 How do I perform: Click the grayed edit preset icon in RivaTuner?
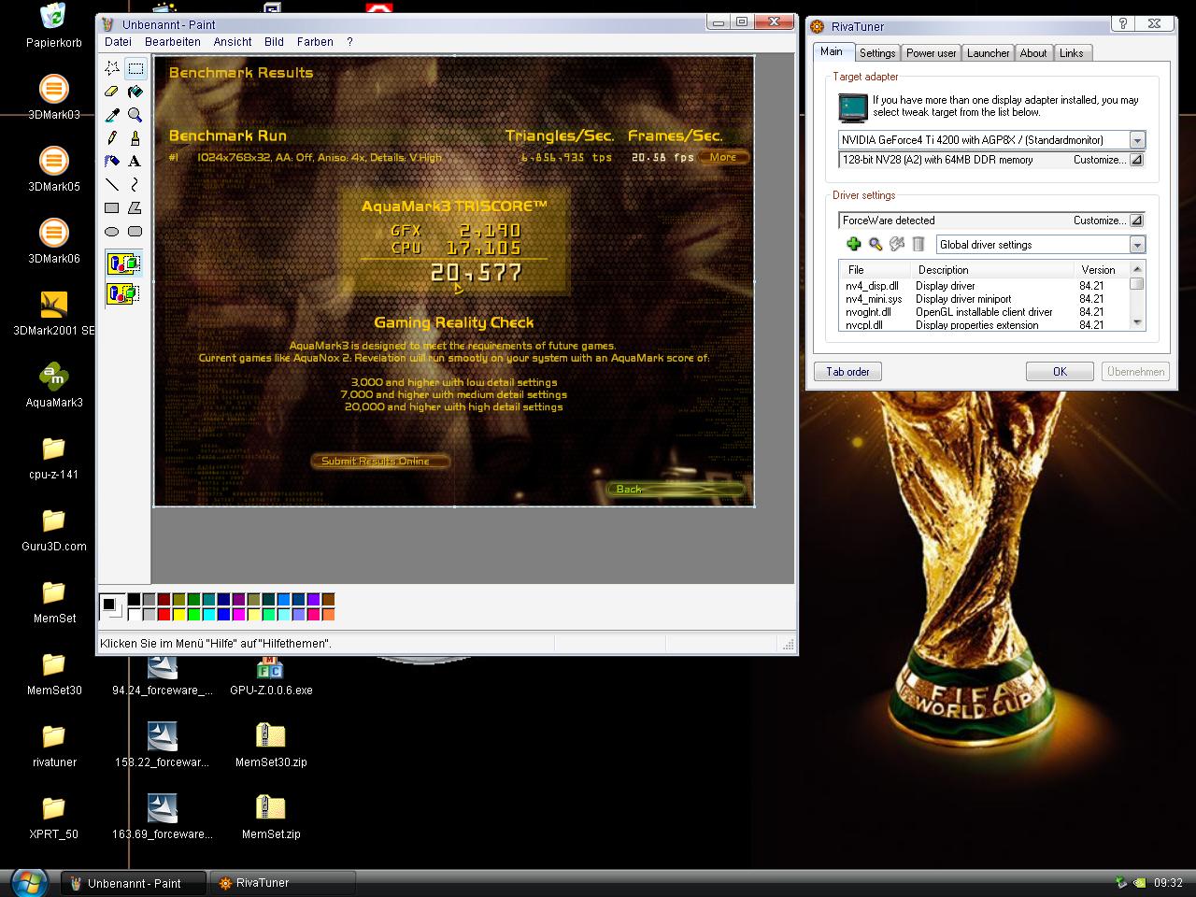click(897, 244)
